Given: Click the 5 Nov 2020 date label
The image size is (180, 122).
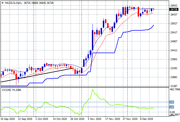Looking at the screenshot, I should 95,119.
